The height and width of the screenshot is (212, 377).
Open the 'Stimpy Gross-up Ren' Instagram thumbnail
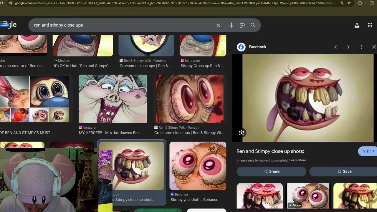[x=203, y=45]
